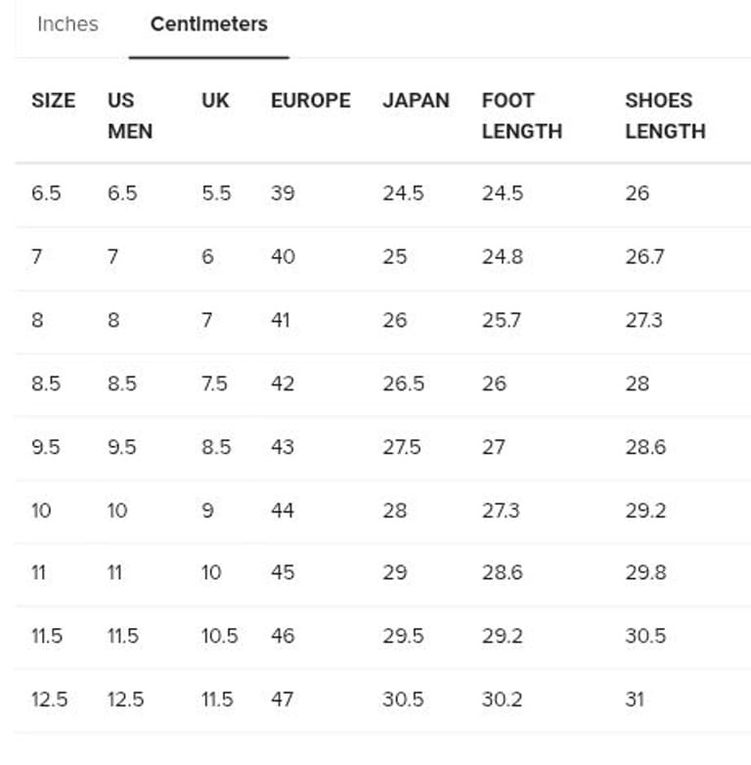Select Europe size 44 cell
Image resolution: width=751 pixels, height=765 pixels.
pos(283,510)
